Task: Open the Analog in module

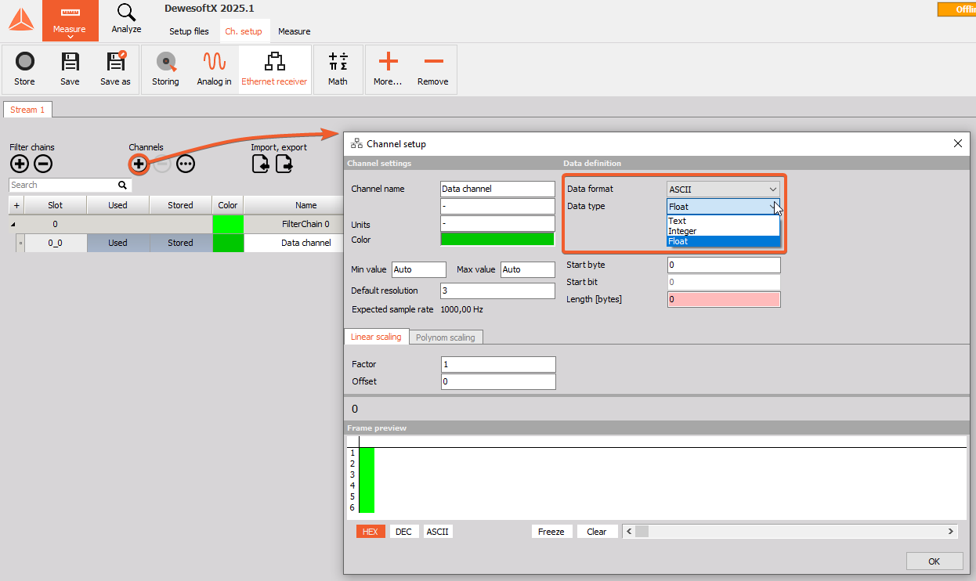Action: click(x=214, y=68)
